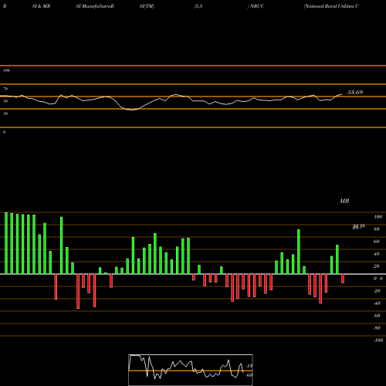Click the '80' MR axis label
The width and height of the screenshot is (386, 386).
[x=377, y=229]
